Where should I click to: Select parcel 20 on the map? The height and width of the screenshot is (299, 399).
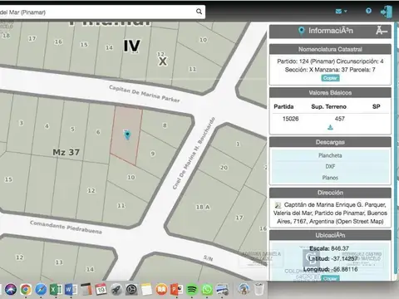click(224, 168)
